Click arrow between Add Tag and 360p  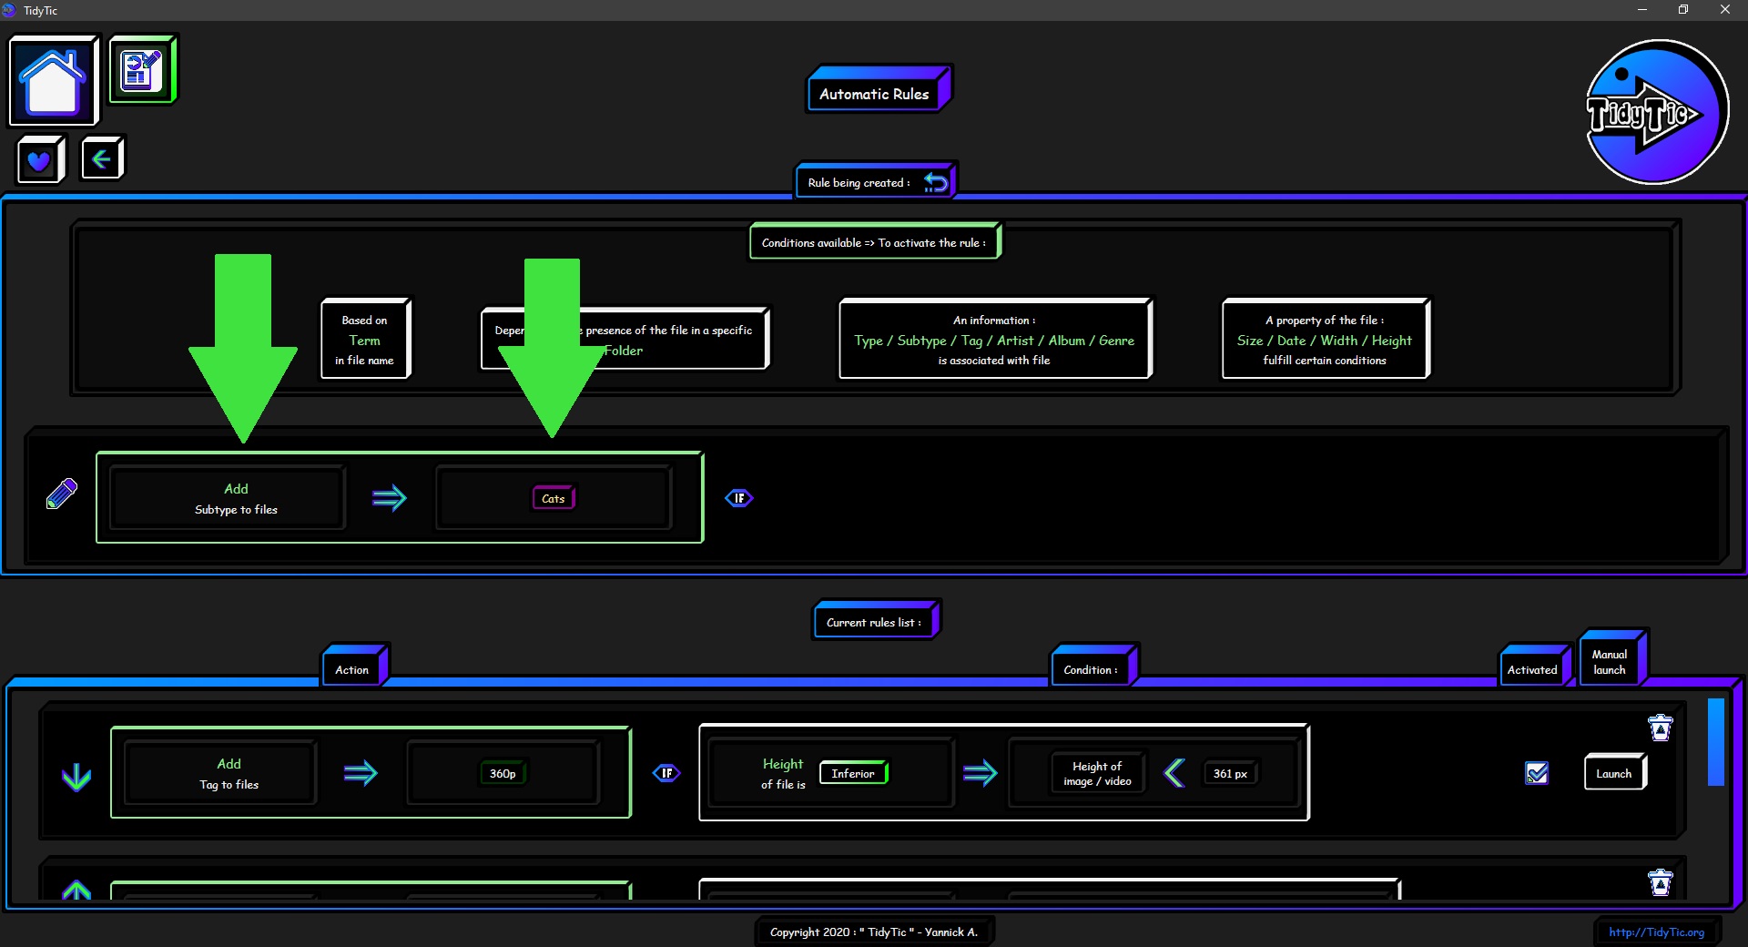coord(361,773)
